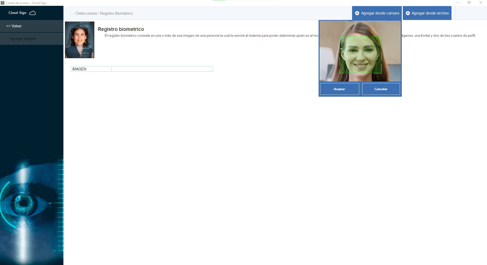Click the Registro Biometrico breadcrumb
This screenshot has height=265, width=487.
(116, 13)
